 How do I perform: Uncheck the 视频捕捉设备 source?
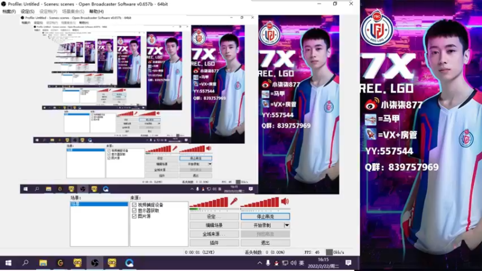click(134, 205)
